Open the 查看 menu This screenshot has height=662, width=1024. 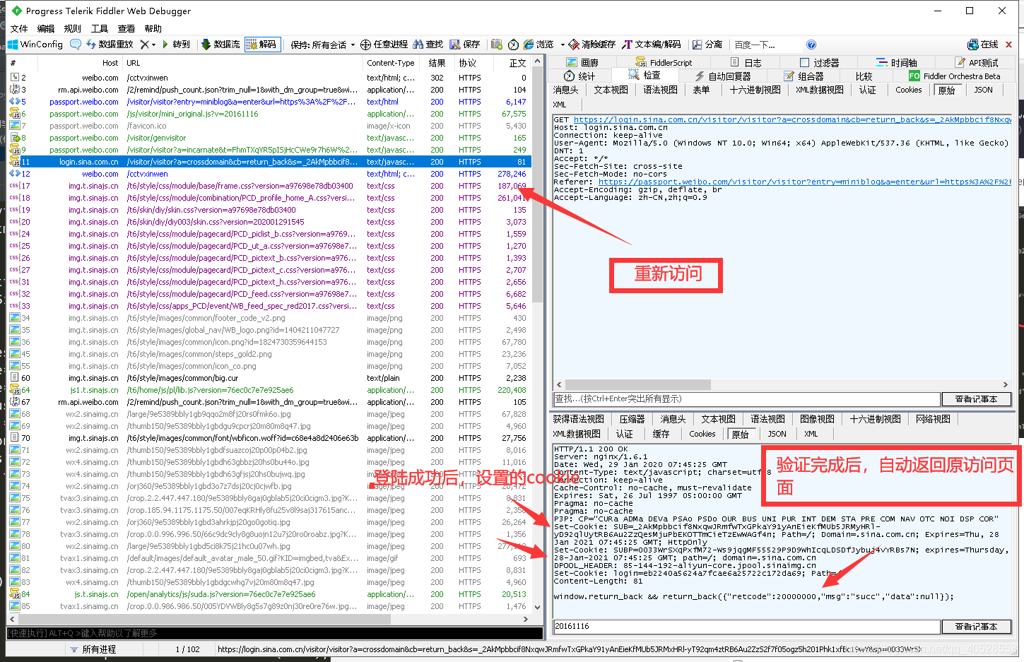126,29
